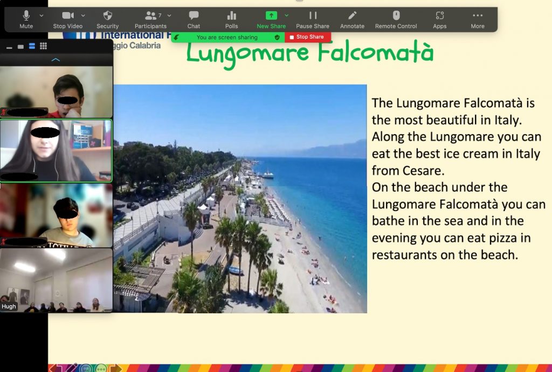Screen dimensions: 552x372
Task: Launch Polls
Action: click(x=231, y=19)
